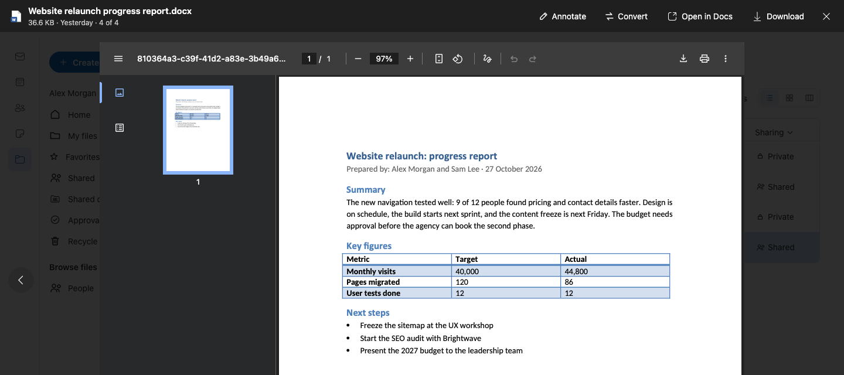Zoom out with the minus button
This screenshot has height=375, width=844.
358,59
